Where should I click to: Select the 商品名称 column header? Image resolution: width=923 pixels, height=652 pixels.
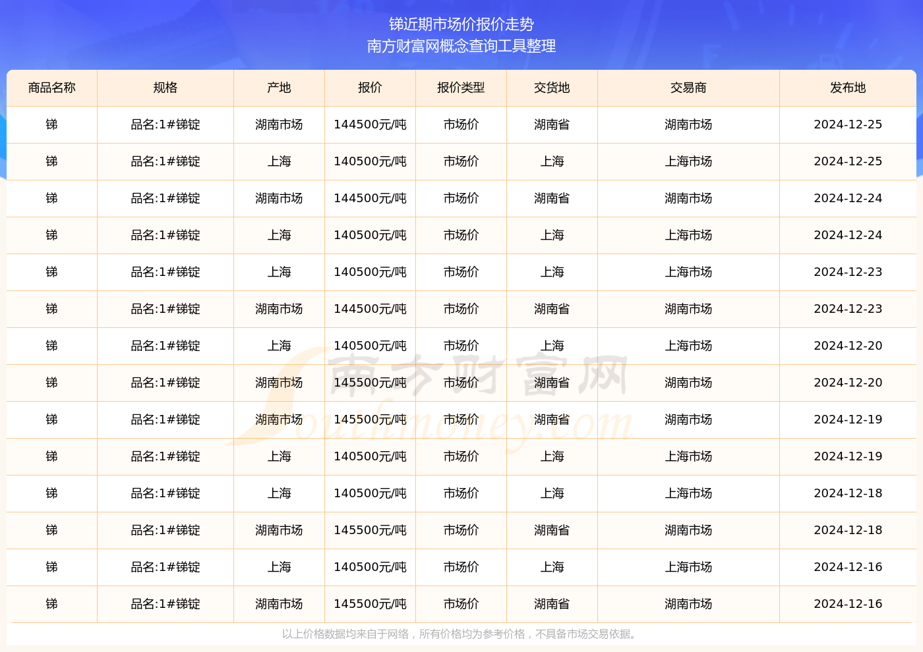coord(52,88)
